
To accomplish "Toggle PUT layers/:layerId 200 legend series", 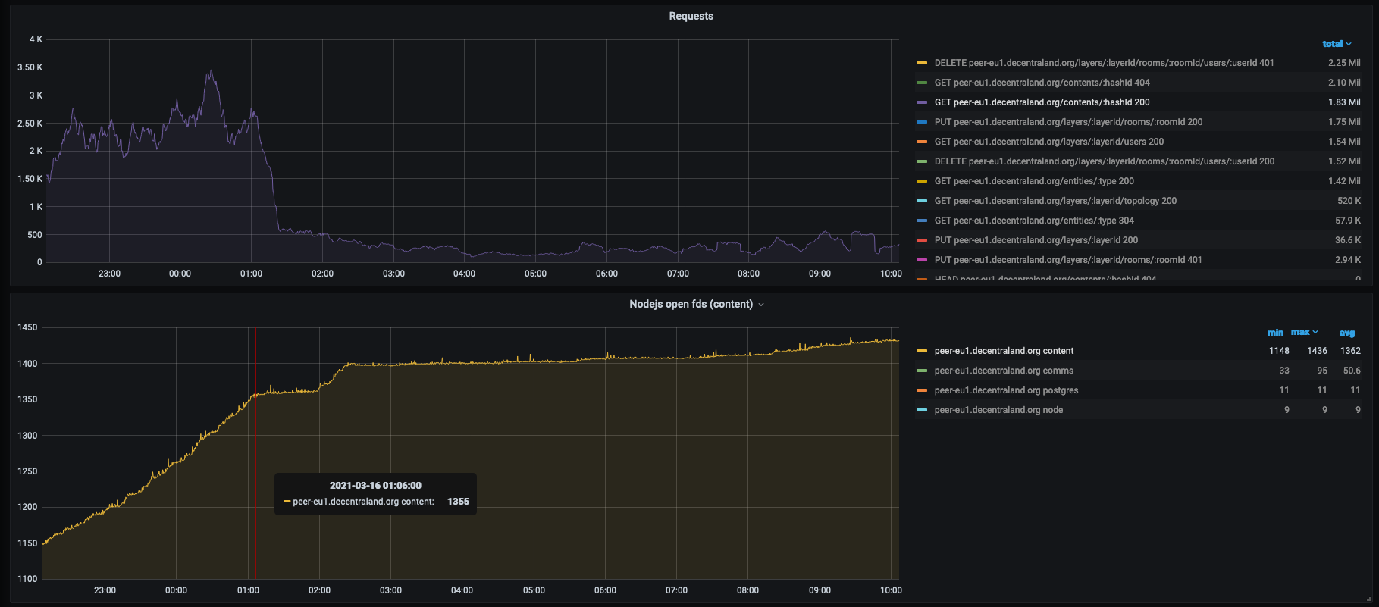I will [1036, 240].
